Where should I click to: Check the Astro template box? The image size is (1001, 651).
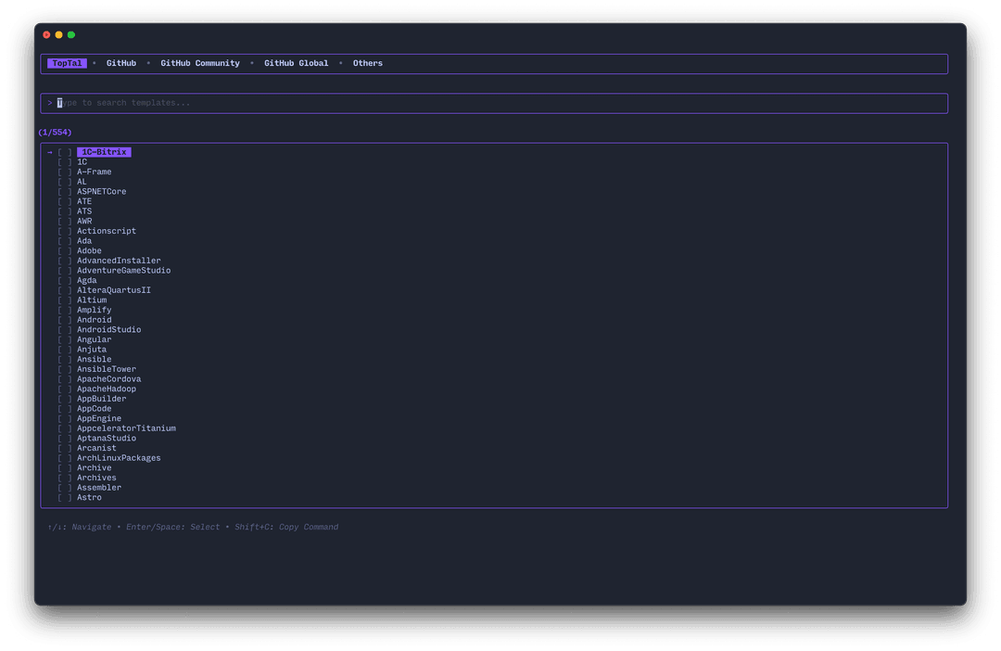click(64, 498)
